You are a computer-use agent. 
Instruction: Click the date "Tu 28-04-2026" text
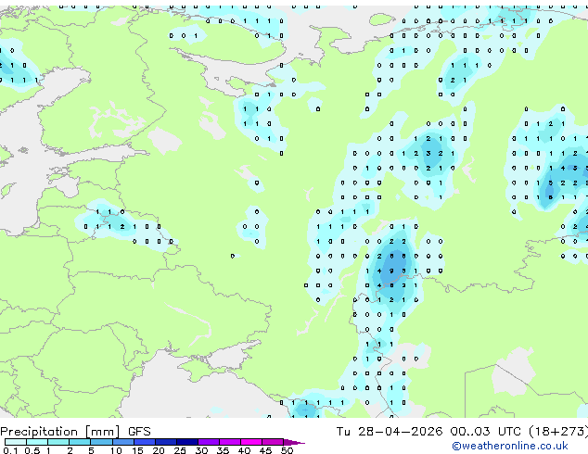click(390, 432)
